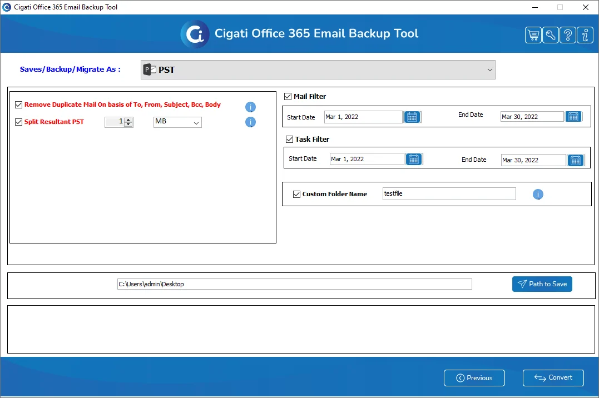The image size is (599, 398).
Task: Open the shopping cart purchase icon
Action: click(533, 35)
